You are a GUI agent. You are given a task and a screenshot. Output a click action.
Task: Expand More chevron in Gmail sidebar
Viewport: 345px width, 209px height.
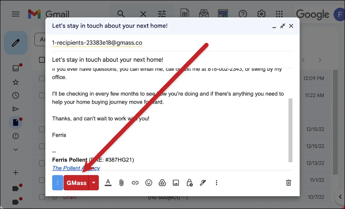tap(16, 149)
